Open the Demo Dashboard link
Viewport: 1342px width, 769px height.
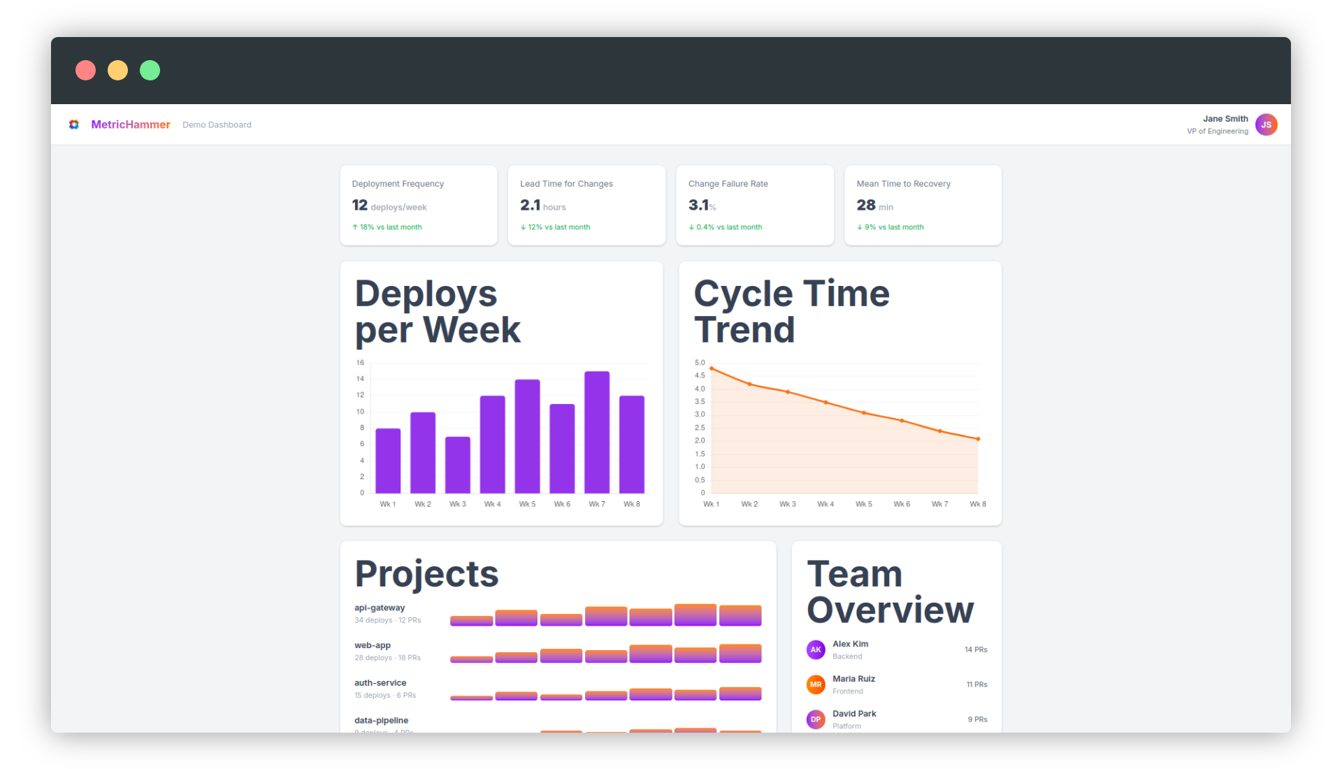[217, 124]
